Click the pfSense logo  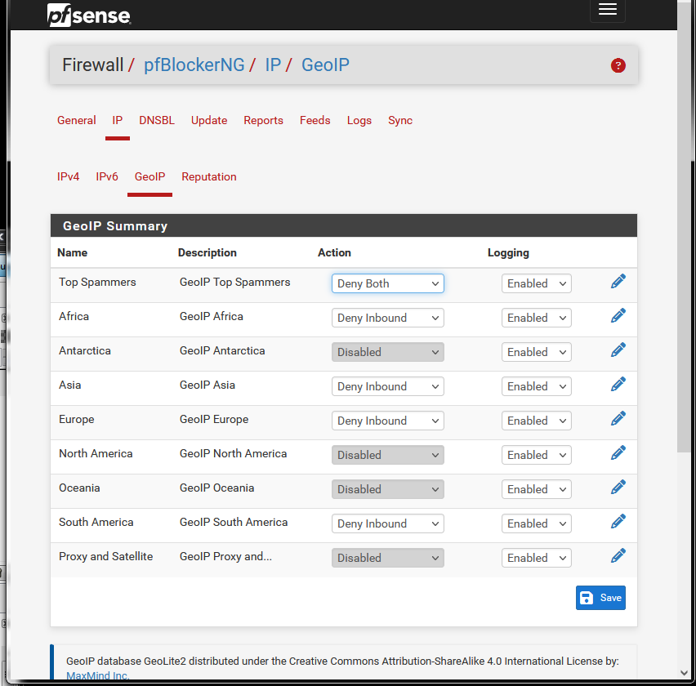coord(89,15)
